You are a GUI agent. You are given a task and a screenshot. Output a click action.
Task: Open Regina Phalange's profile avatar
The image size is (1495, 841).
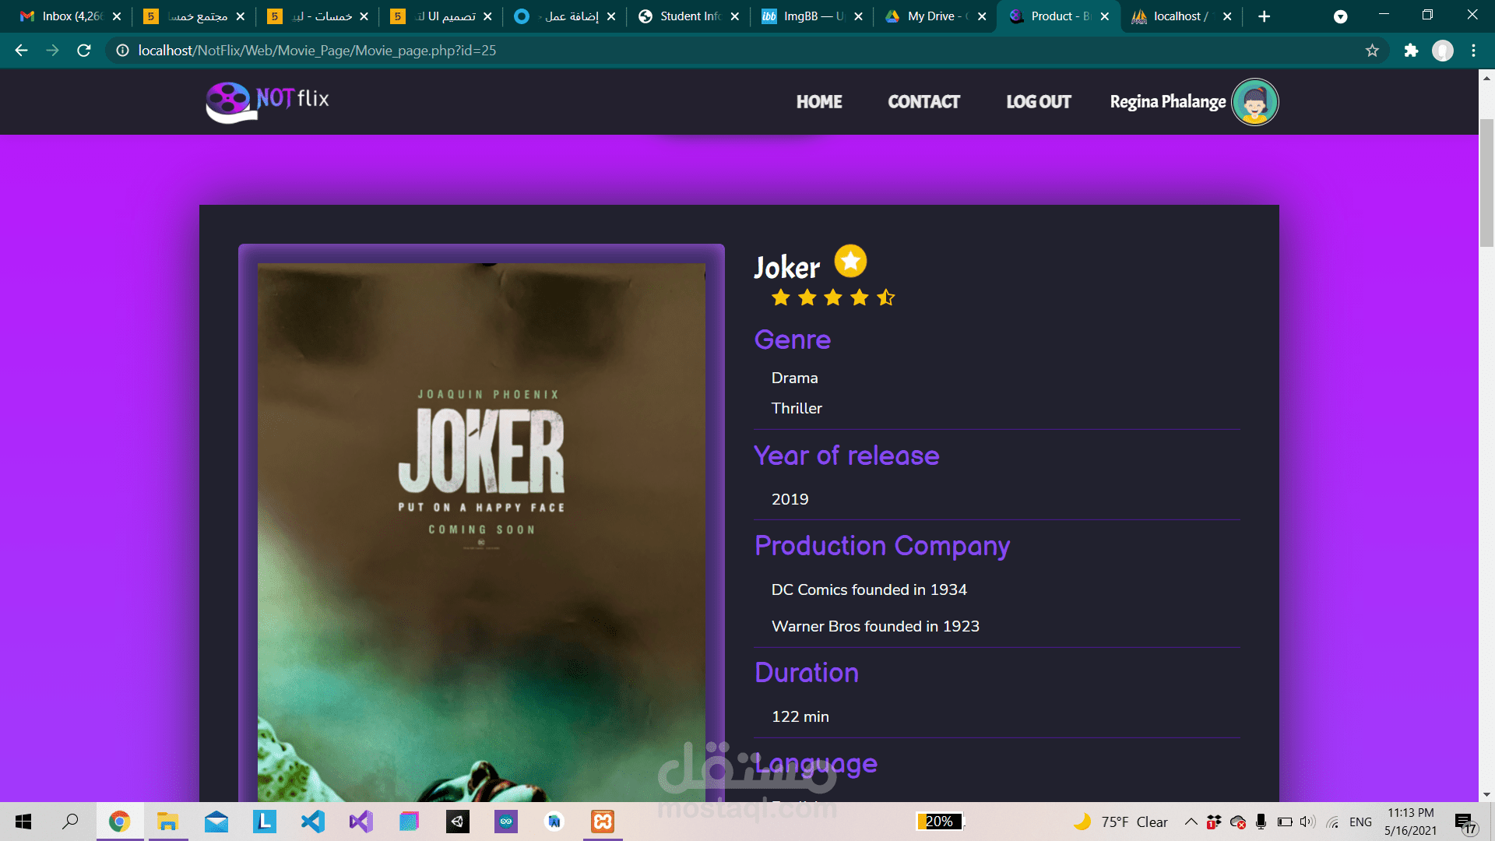pyautogui.click(x=1254, y=102)
